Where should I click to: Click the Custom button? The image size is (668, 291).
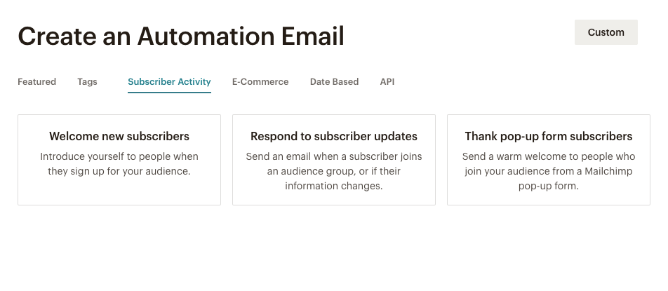[606, 32]
